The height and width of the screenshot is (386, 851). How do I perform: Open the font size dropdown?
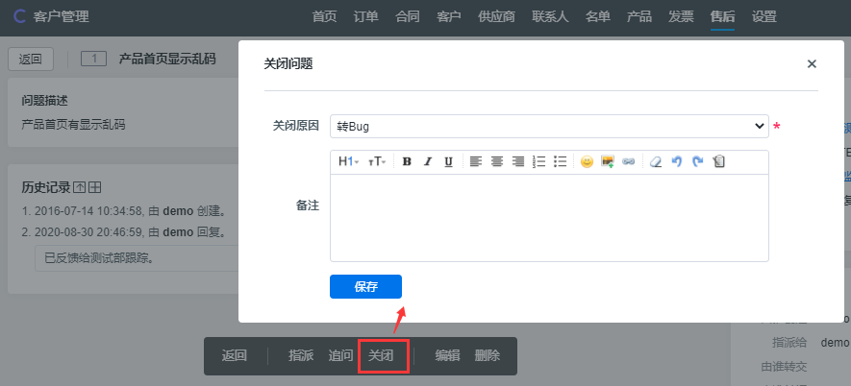377,161
